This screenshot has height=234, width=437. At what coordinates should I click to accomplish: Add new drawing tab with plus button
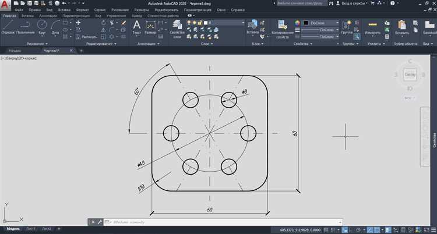coord(81,51)
